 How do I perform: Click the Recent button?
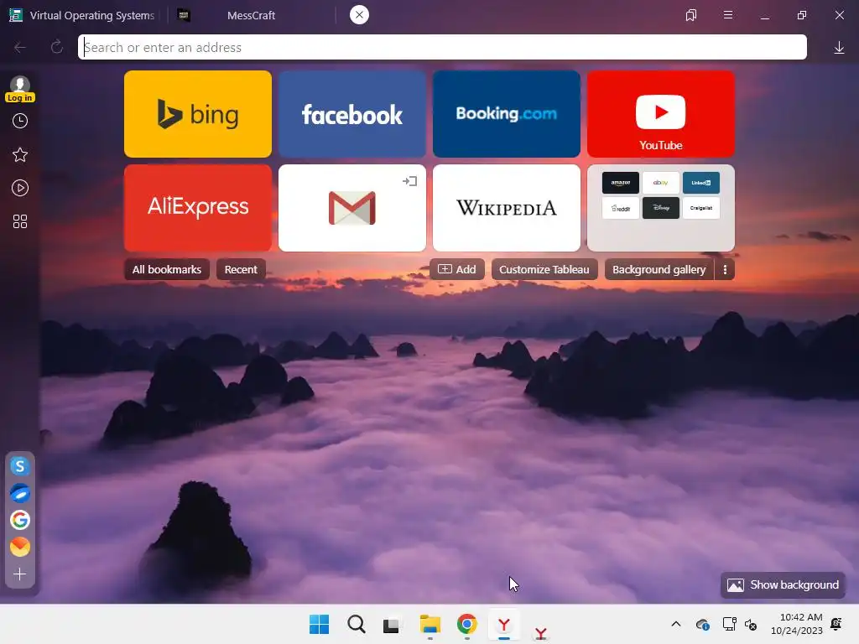(x=241, y=269)
